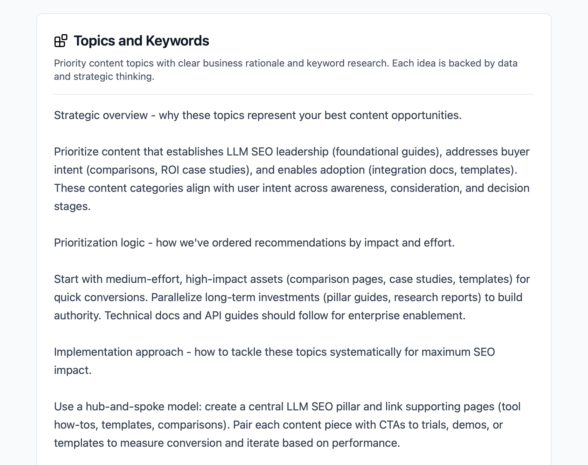Click the paragraph starting "Use a hub-and-spoke model"
Image resolution: width=588 pixels, height=465 pixels.
pyautogui.click(x=287, y=425)
